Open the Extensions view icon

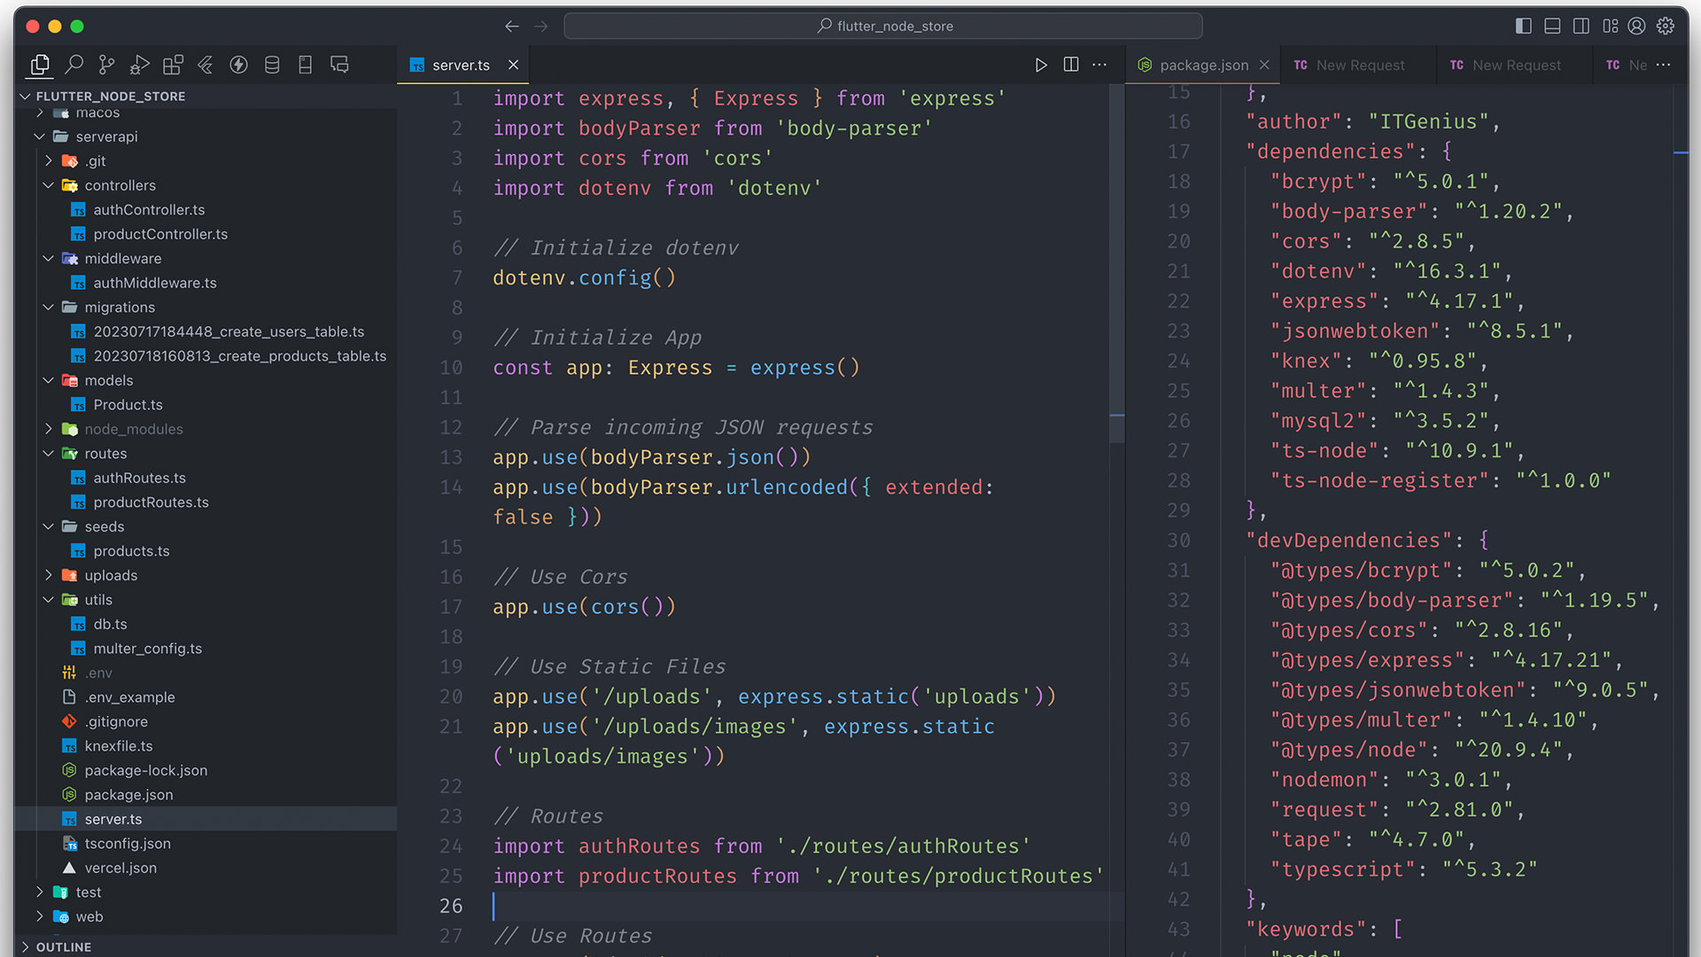173,65
